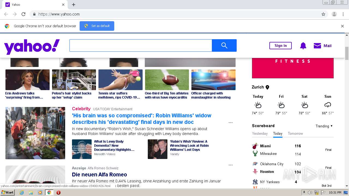Select the Today scoreboard tab

(x=278, y=133)
